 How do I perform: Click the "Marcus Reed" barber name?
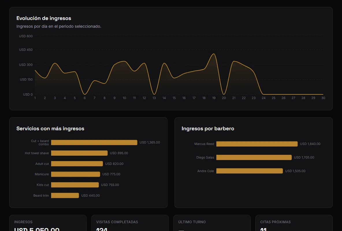pyautogui.click(x=204, y=144)
